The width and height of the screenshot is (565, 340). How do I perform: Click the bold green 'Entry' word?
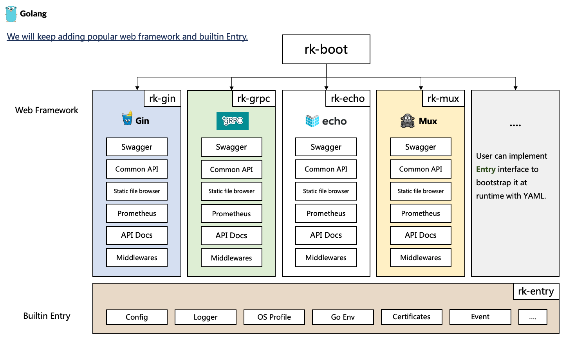pyautogui.click(x=486, y=169)
